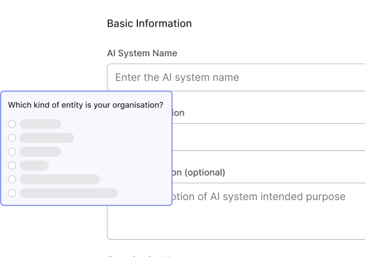Viewport: 365px width, 257px height.
Task: Click the first option's gray label placeholder
Action: [40, 124]
